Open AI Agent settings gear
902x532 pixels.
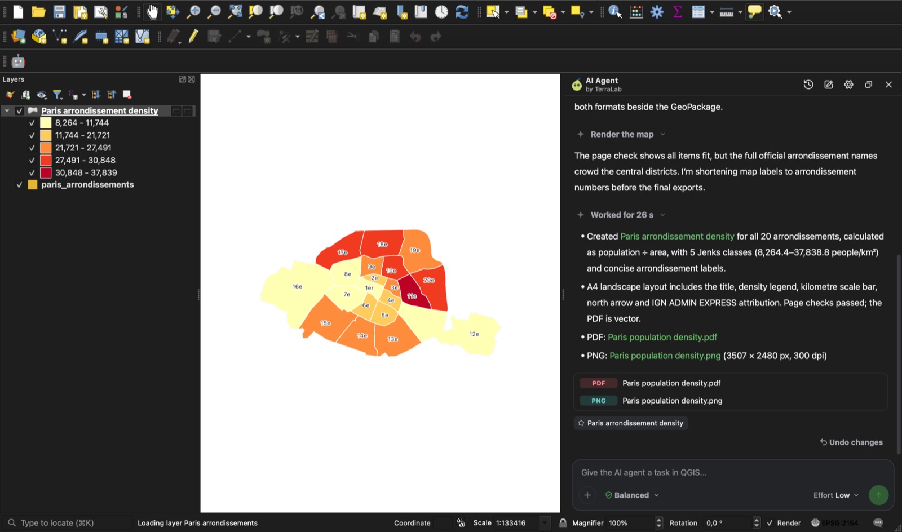click(x=848, y=85)
